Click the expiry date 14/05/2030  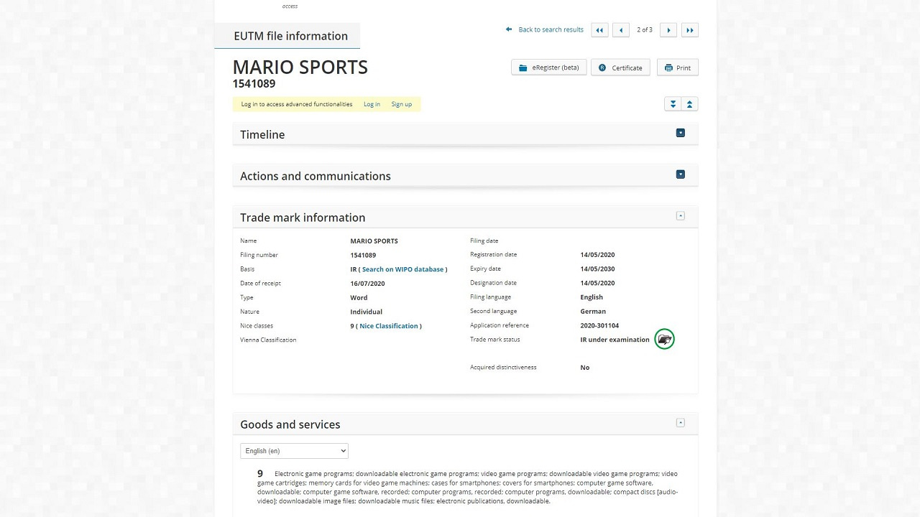597,269
